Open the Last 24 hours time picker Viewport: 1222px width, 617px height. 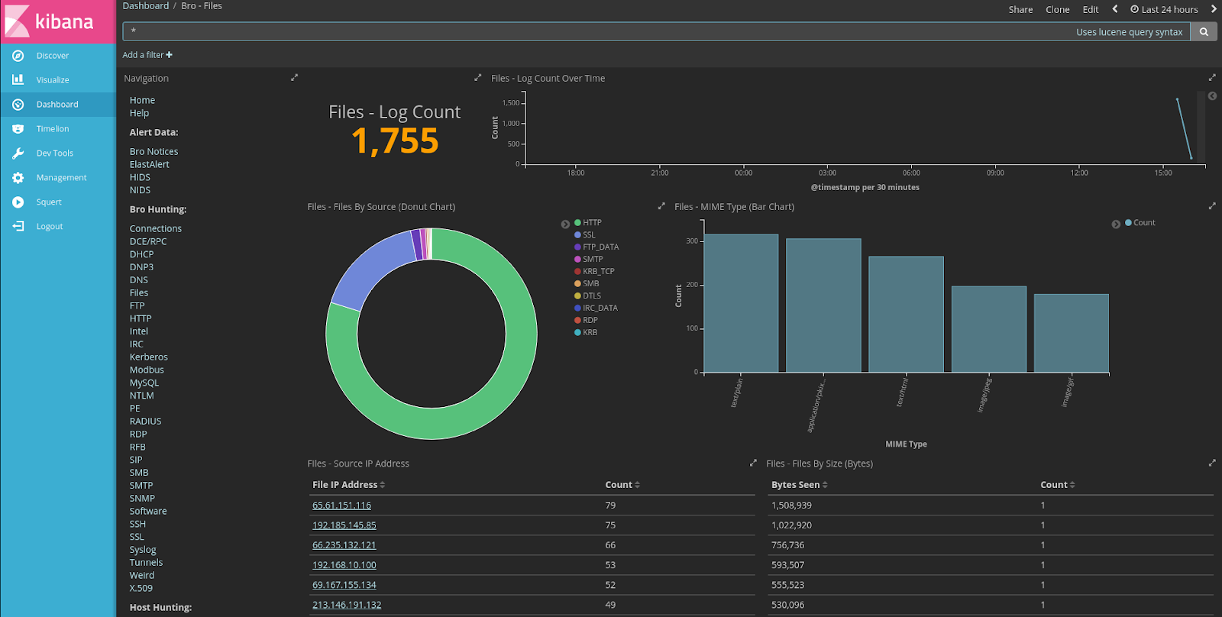(1164, 10)
